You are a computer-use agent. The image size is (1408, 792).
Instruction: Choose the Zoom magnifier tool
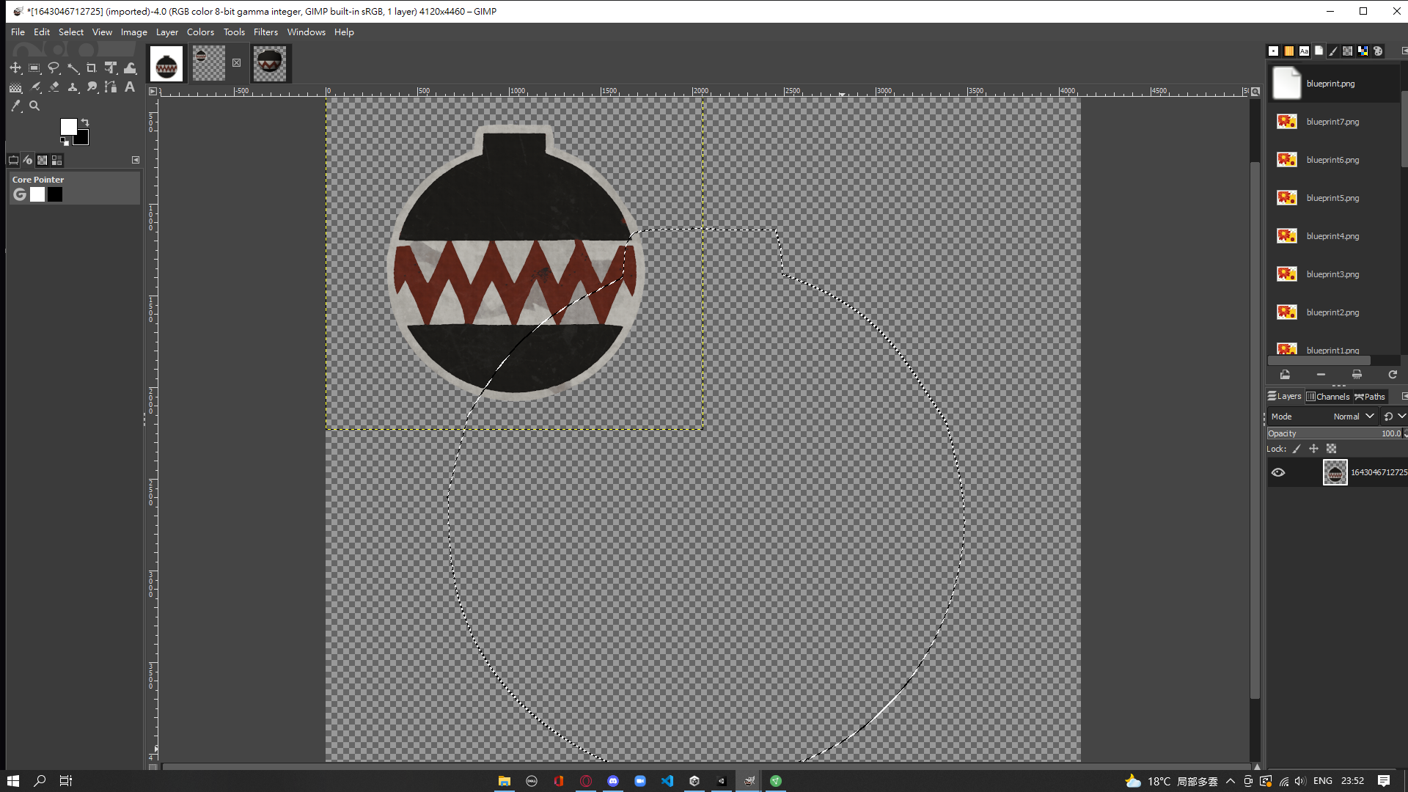34,106
